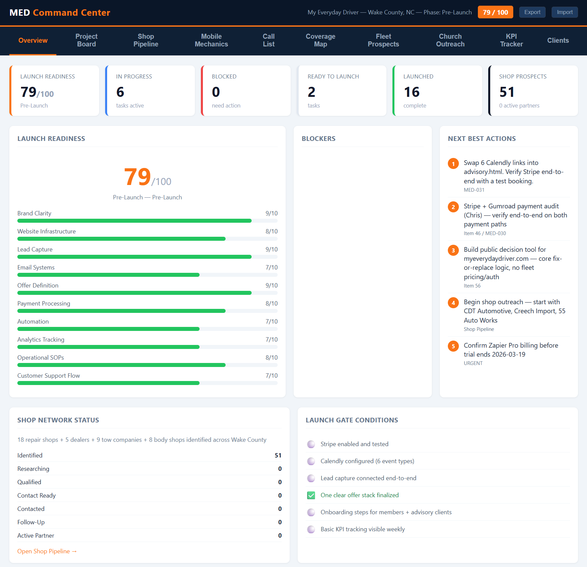View the KPI Tracker tab
Image resolution: width=587 pixels, height=567 pixels.
point(511,40)
